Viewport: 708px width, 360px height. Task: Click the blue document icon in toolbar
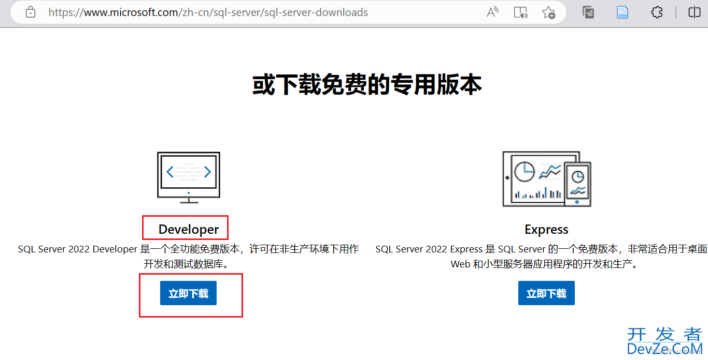click(622, 12)
